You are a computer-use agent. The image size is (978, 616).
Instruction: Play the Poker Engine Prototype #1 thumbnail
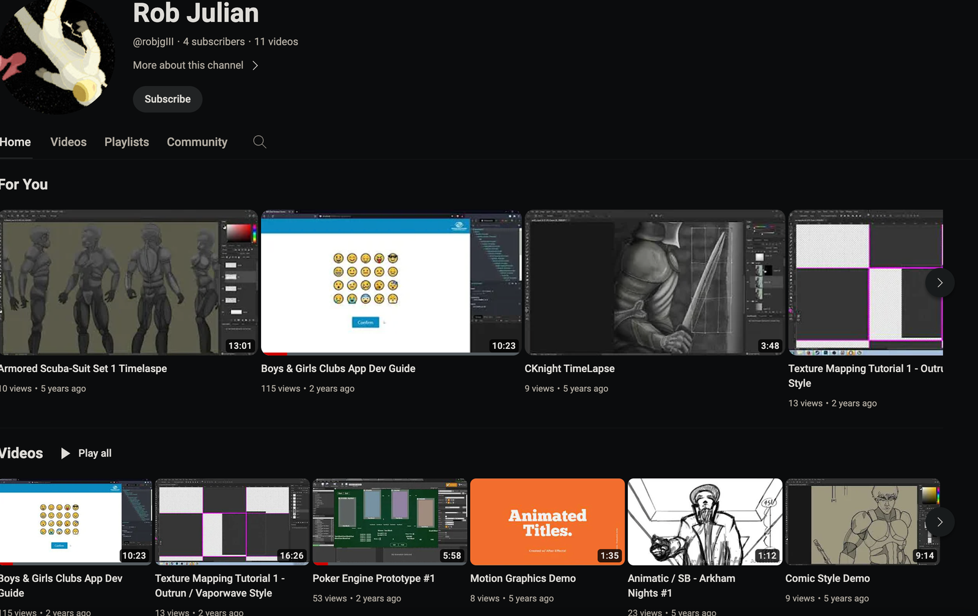point(389,522)
